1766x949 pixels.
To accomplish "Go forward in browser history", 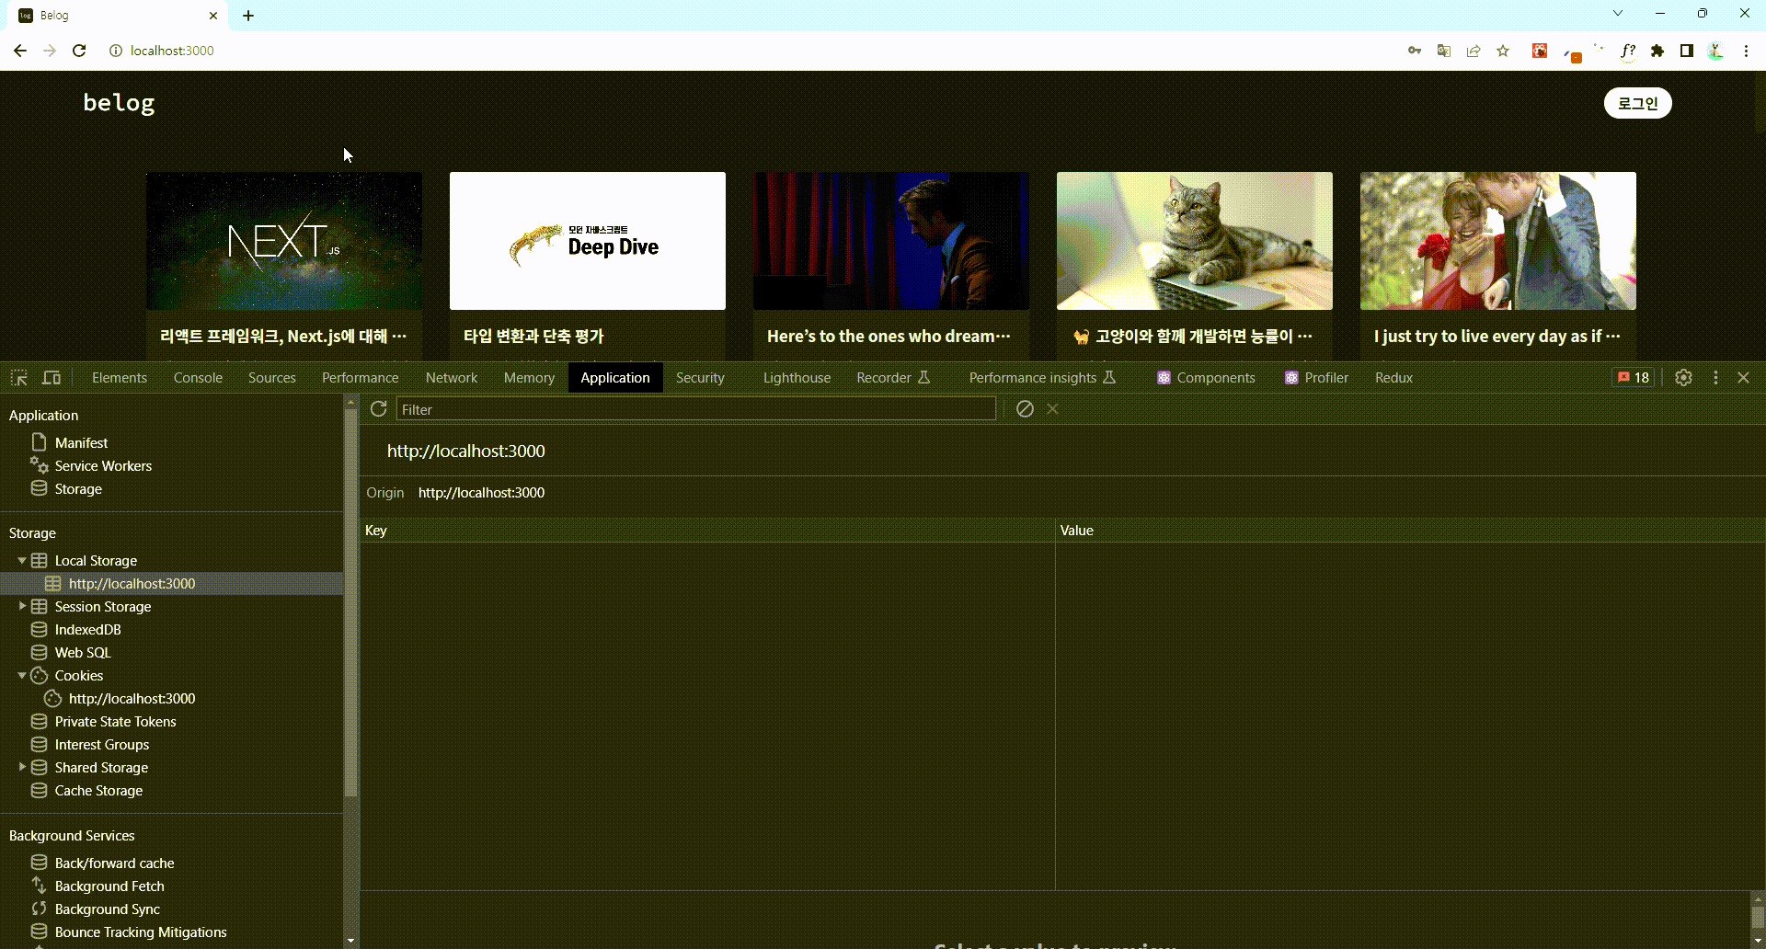I will click(x=50, y=51).
